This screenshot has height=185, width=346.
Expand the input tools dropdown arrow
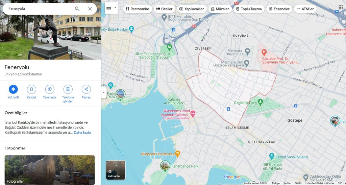[x=115, y=8]
